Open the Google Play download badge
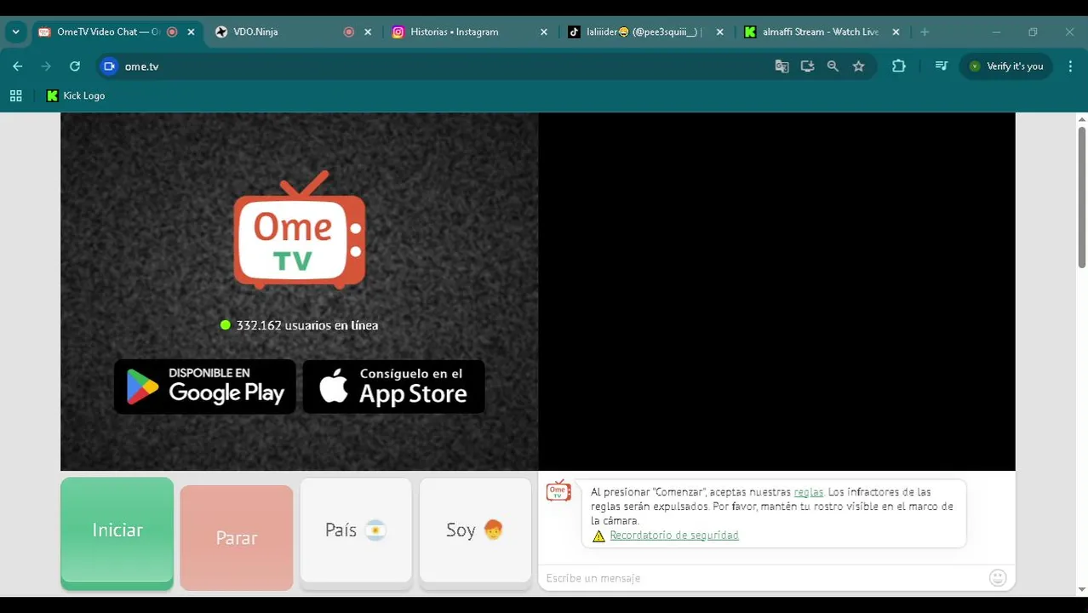 205,387
